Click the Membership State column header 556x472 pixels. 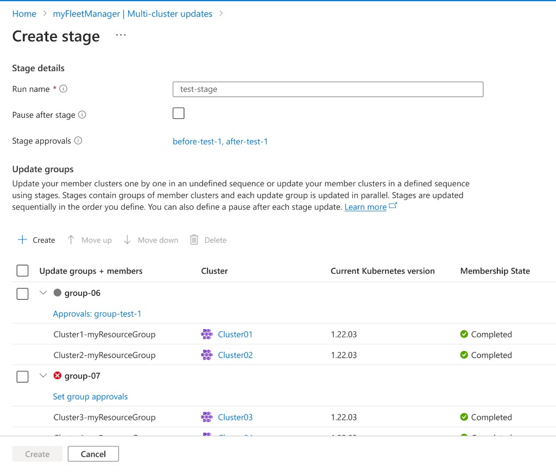point(495,271)
